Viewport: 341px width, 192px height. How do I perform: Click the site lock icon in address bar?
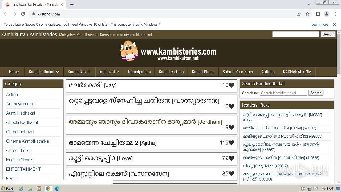tap(33, 14)
